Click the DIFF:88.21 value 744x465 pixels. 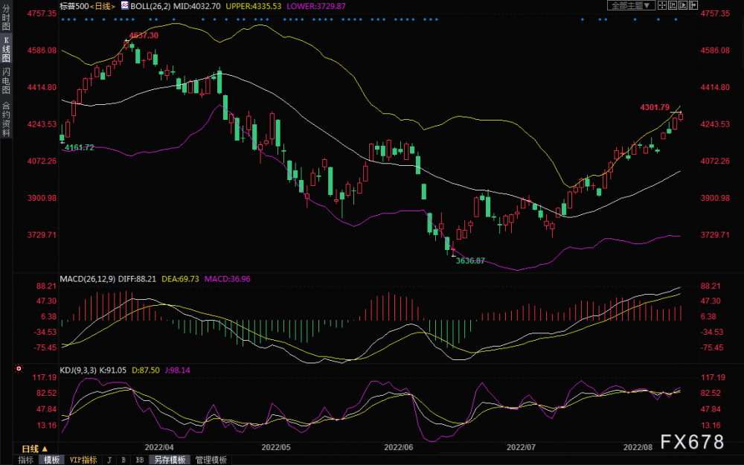137,279
